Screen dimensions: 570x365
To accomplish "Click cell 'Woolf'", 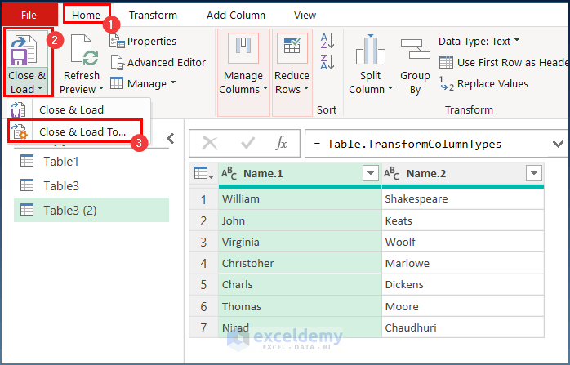I will point(463,242).
